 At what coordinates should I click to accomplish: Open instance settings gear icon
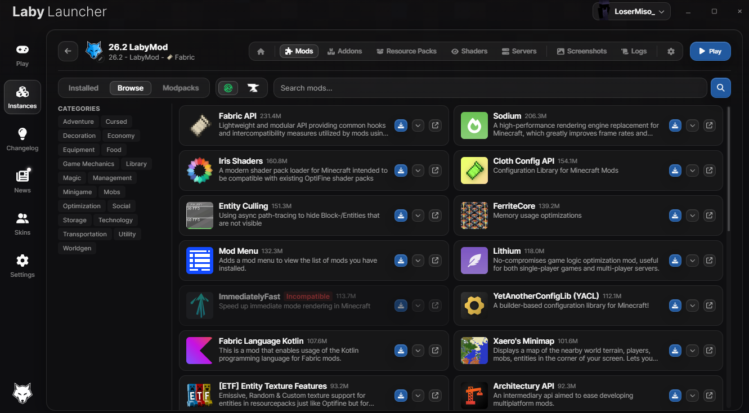pos(671,51)
